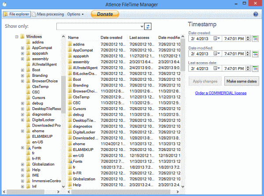The image size is (264, 196).
Task: Expand the Globalization tree node
Action: [x=22, y=164]
